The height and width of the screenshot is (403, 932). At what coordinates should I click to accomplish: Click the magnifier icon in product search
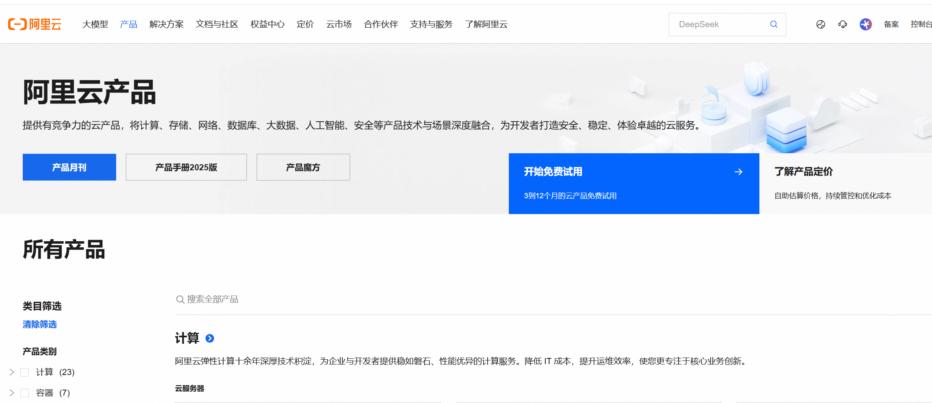click(x=180, y=300)
